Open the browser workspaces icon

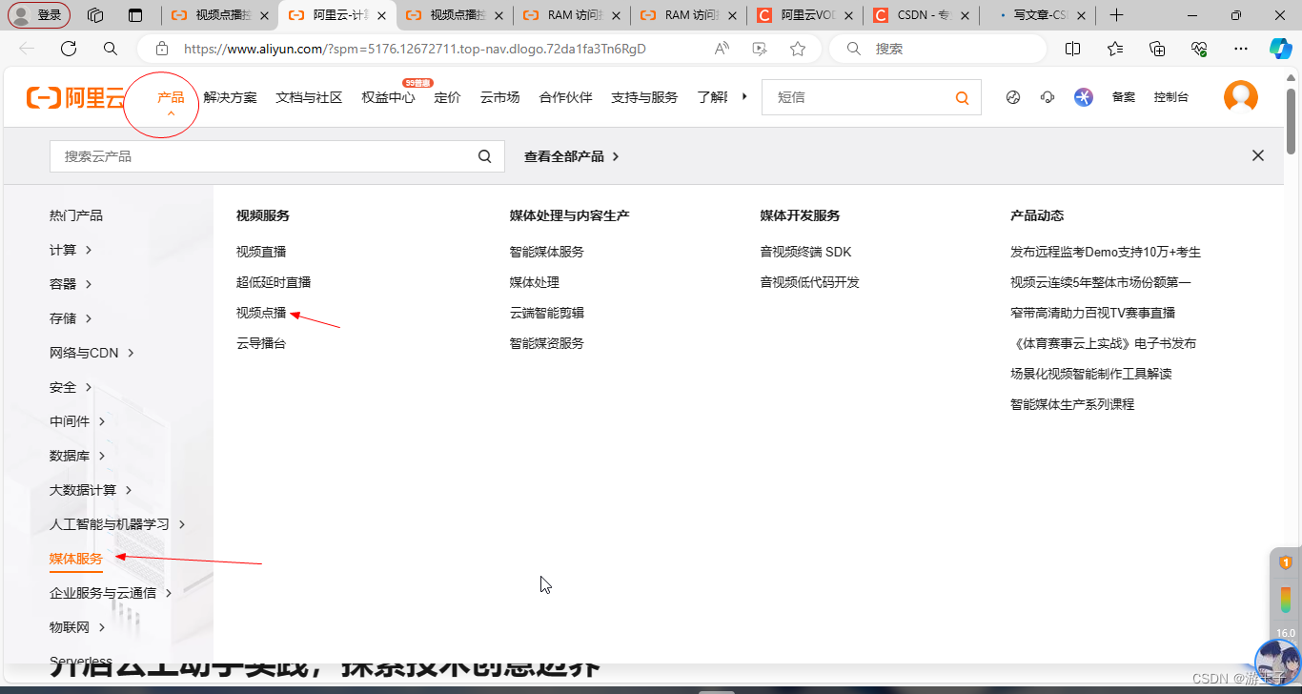pyautogui.click(x=94, y=15)
